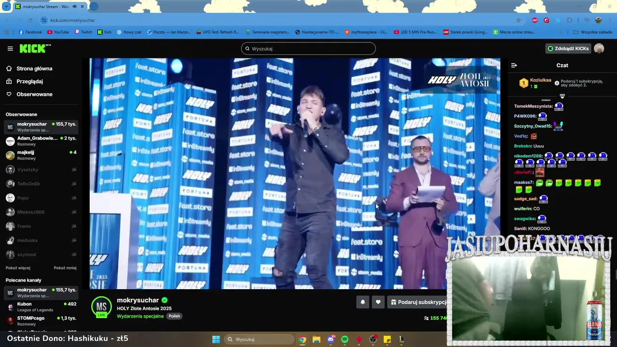Open offline channel Vysotzky

41,170
